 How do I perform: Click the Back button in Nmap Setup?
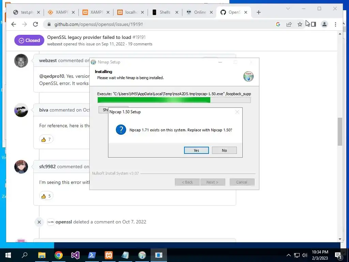187,182
